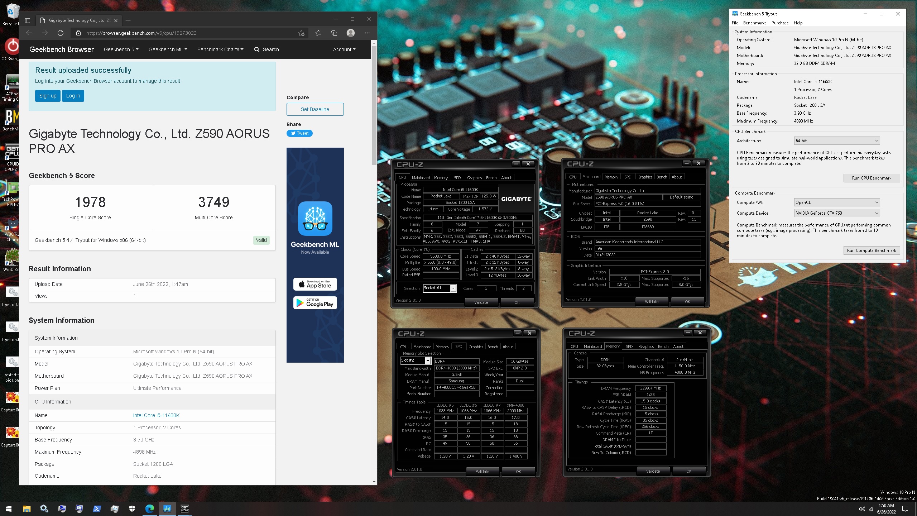Open the Compute API OpenCL dropdown
The width and height of the screenshot is (917, 516).
837,202
